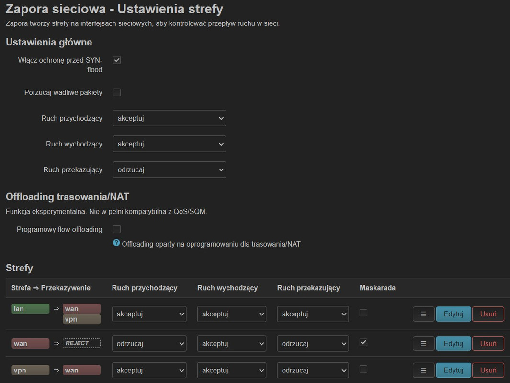Click Usuń for the wan zone
The image size is (510, 383).
(x=488, y=344)
